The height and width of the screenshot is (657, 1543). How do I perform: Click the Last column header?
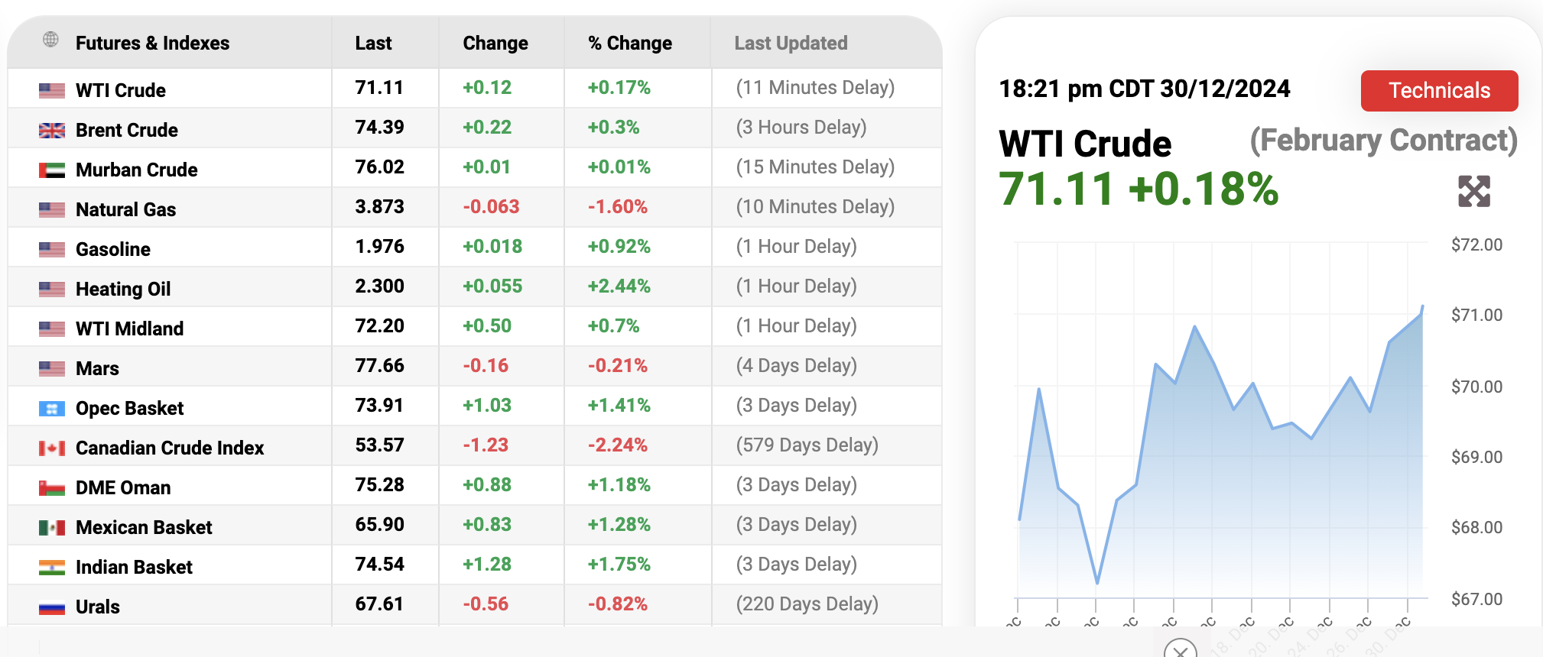pos(373,44)
